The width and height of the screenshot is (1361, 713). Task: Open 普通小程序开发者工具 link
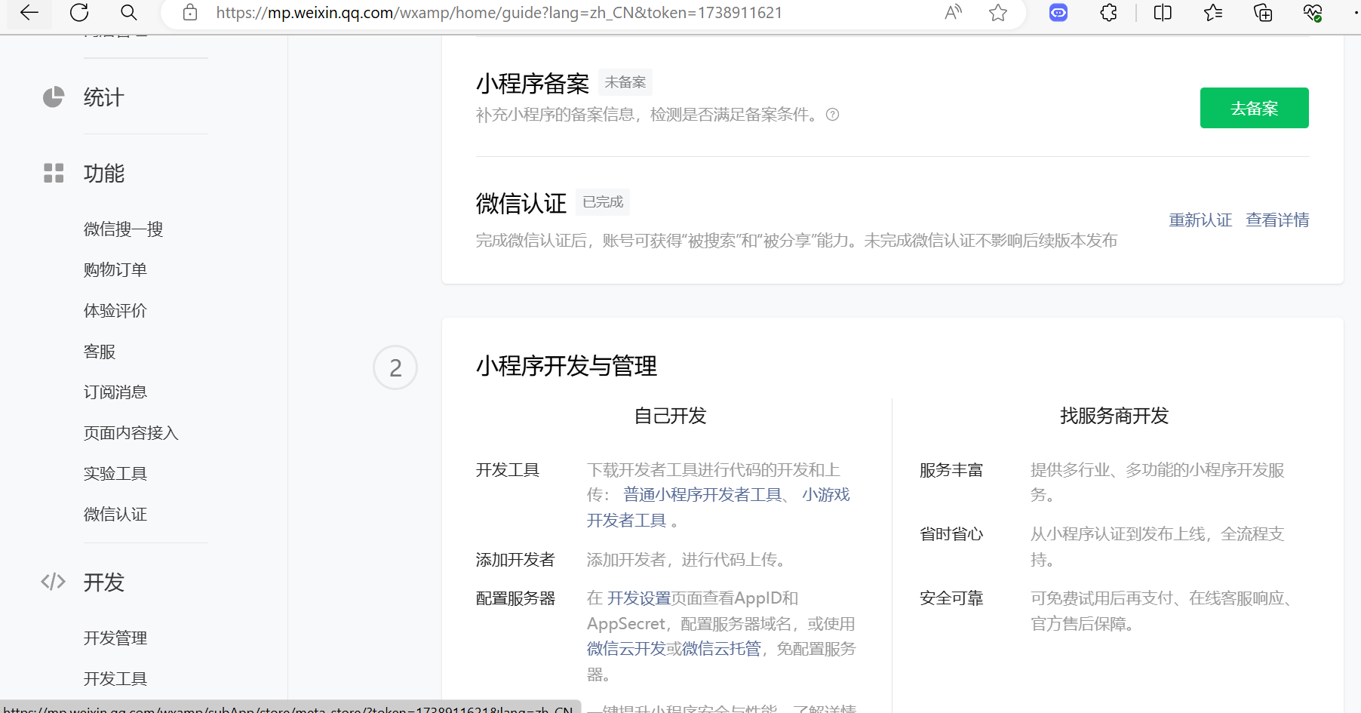tap(703, 494)
